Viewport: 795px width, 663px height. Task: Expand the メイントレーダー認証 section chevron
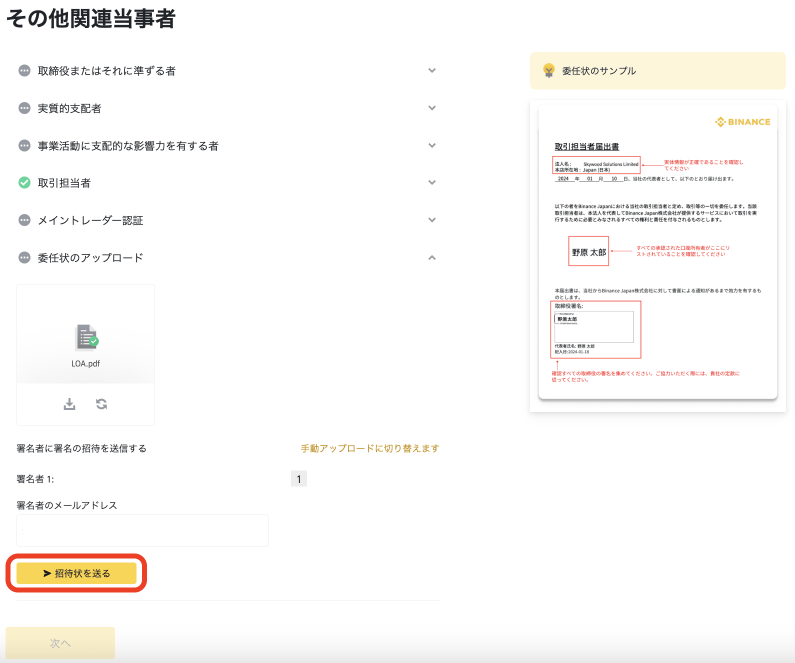(x=432, y=220)
